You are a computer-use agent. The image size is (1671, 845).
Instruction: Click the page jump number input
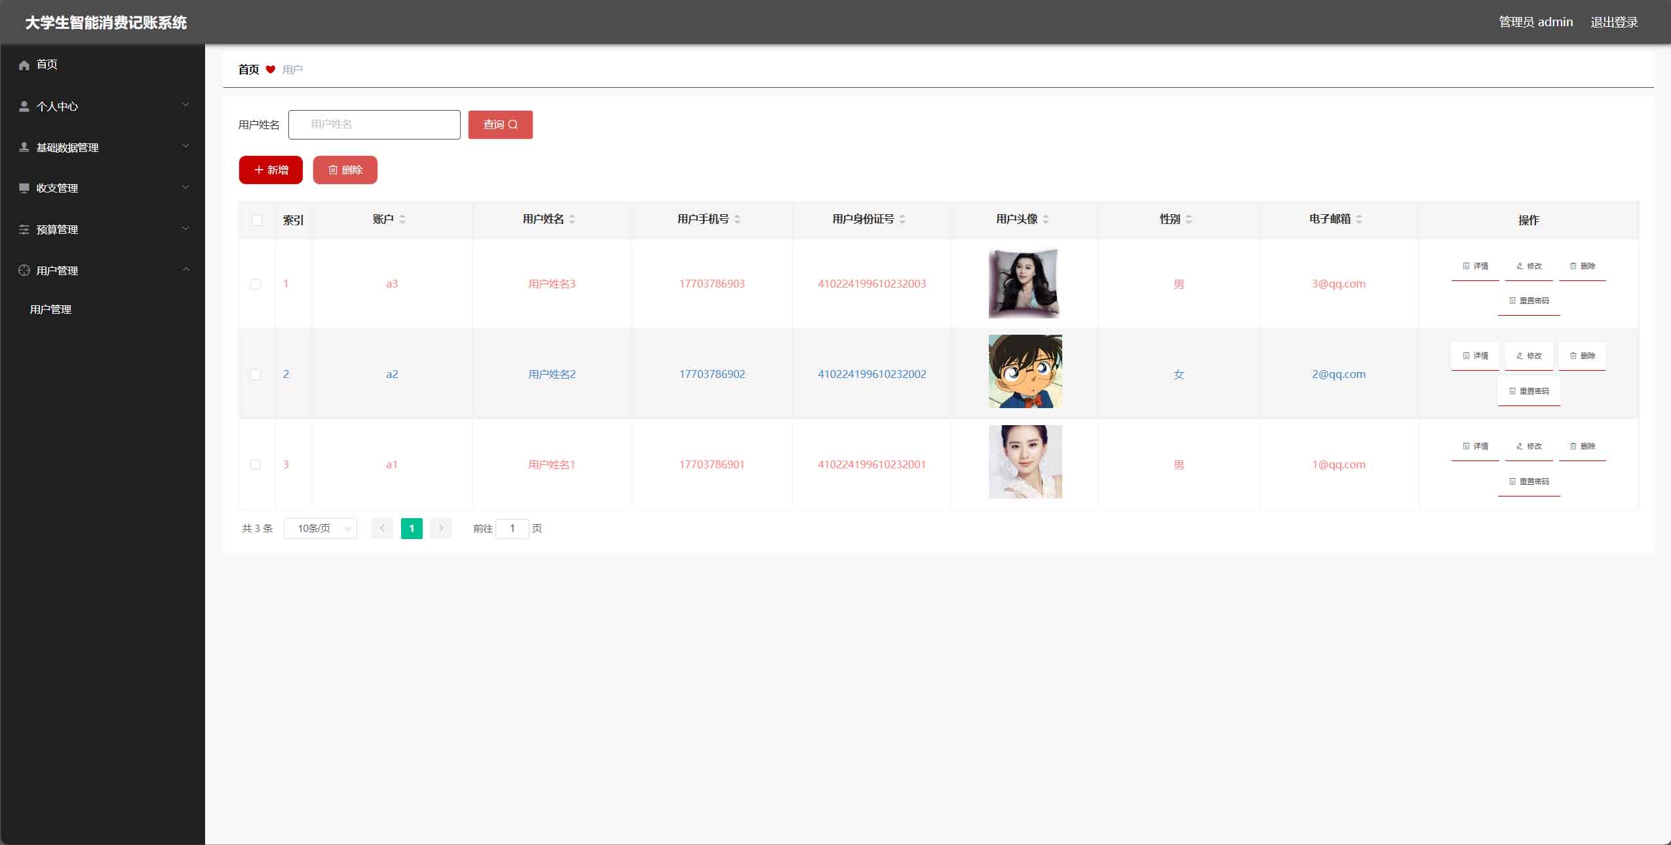[x=512, y=529]
